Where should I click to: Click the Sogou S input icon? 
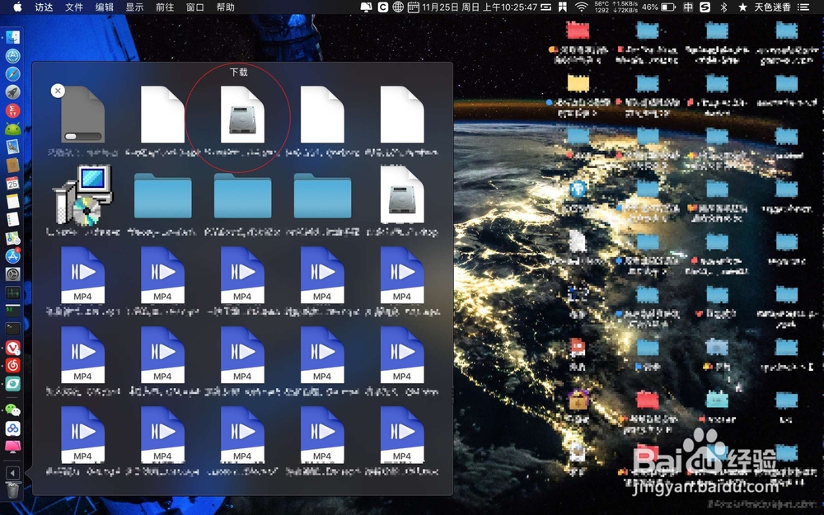(x=705, y=7)
